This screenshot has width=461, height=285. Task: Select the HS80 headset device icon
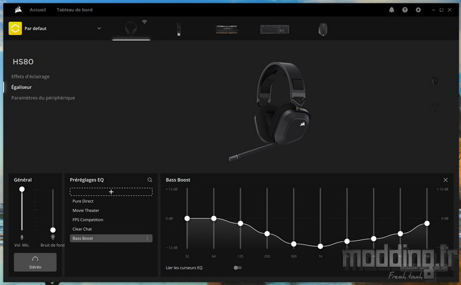click(x=131, y=28)
